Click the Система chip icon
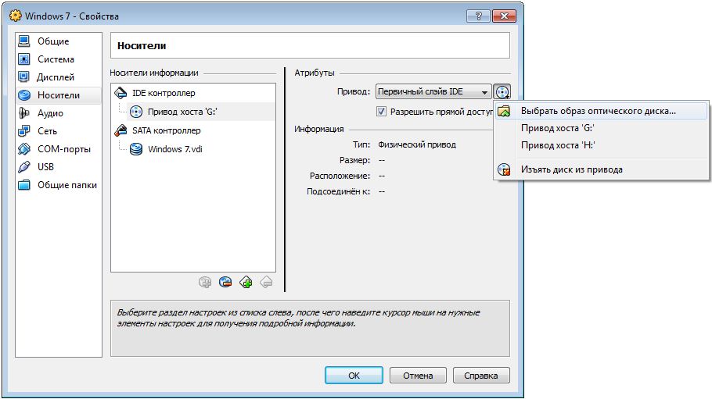 [x=24, y=59]
